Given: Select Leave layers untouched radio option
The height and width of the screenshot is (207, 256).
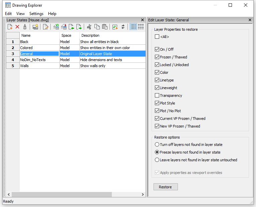Looking at the screenshot, I should 157,160.
